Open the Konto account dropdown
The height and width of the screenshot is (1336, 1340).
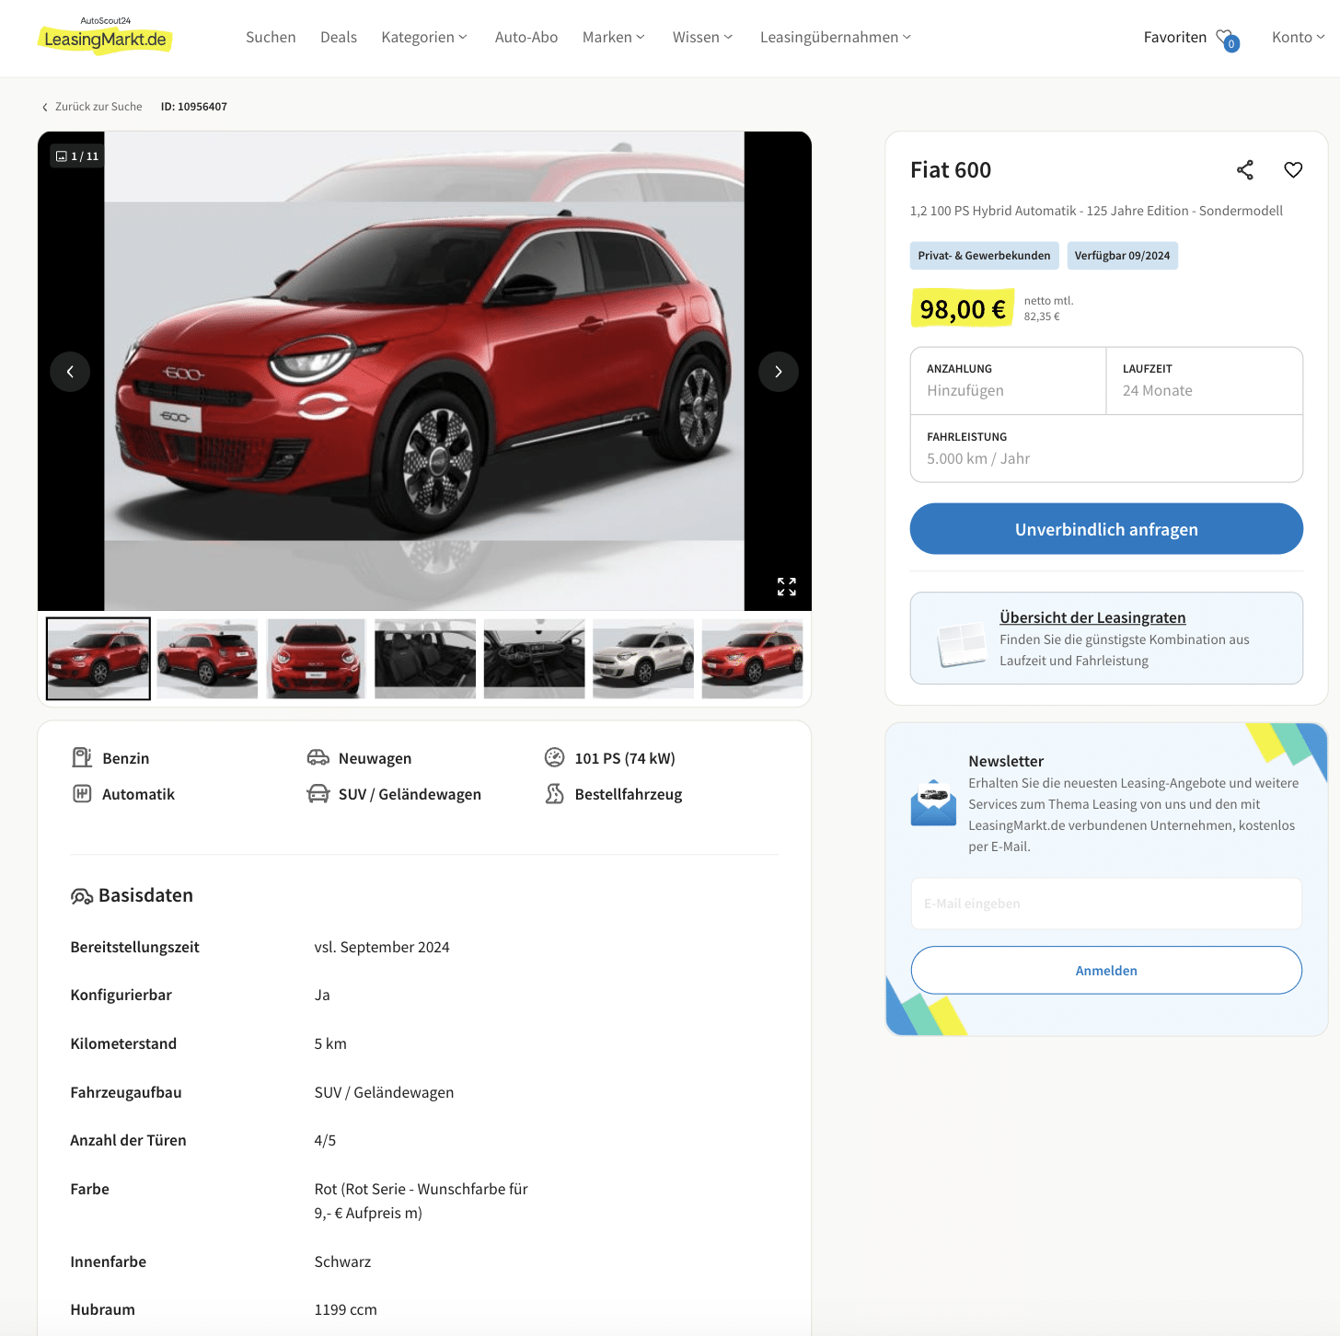tap(1299, 37)
